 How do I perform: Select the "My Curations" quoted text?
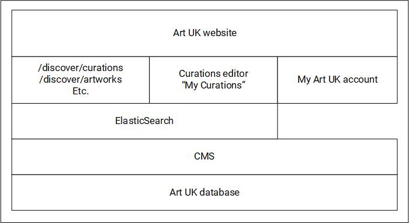[x=213, y=85]
